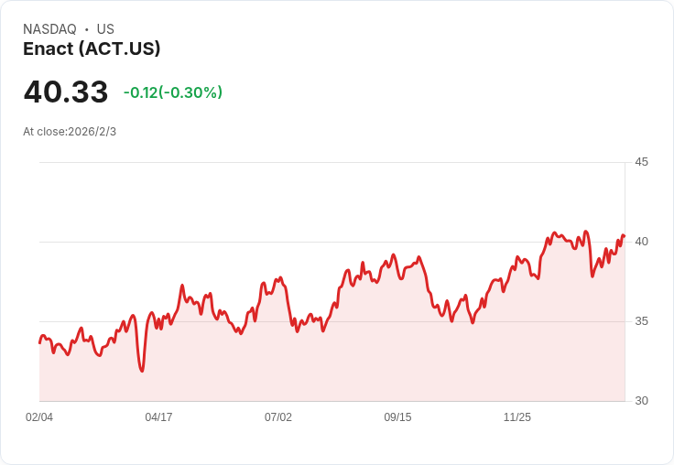The width and height of the screenshot is (674, 465).
Task: Select the 02/04 date on x-axis
Action: [x=39, y=417]
